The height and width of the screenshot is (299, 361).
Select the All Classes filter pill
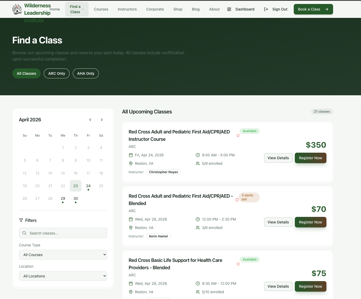[26, 73]
